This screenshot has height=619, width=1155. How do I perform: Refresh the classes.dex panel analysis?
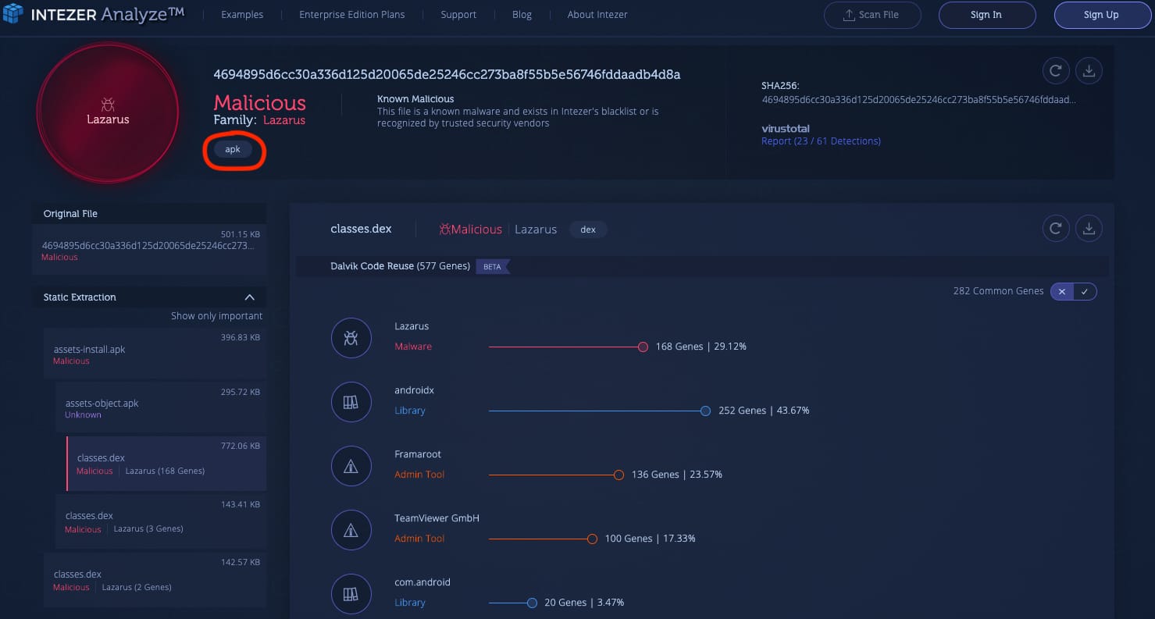point(1056,229)
